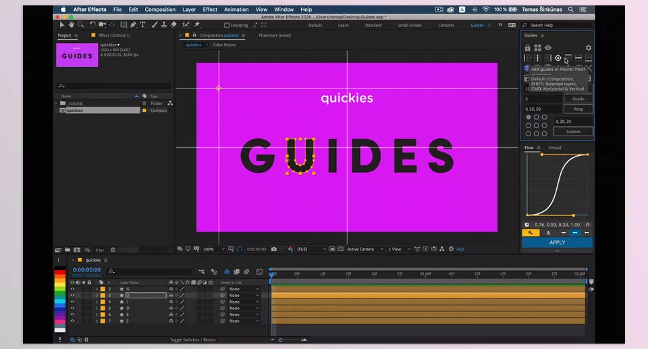Viewport: 648px width, 349px height.
Task: Enable the Snapping checkbox
Action: (227, 25)
